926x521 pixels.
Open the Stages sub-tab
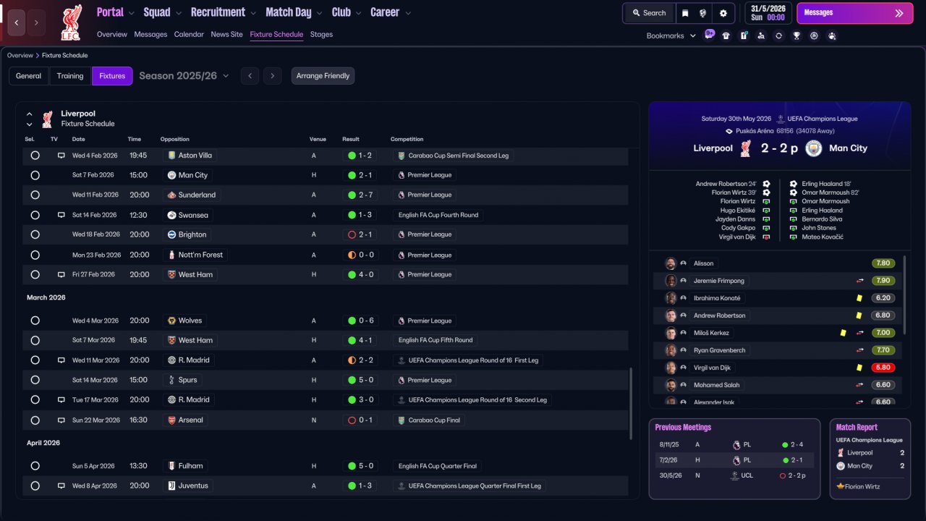pyautogui.click(x=321, y=34)
